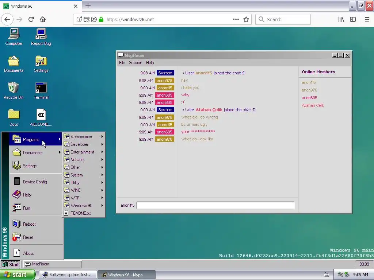Click the browser Search box
The width and height of the screenshot is (374, 280).
coord(283,20)
